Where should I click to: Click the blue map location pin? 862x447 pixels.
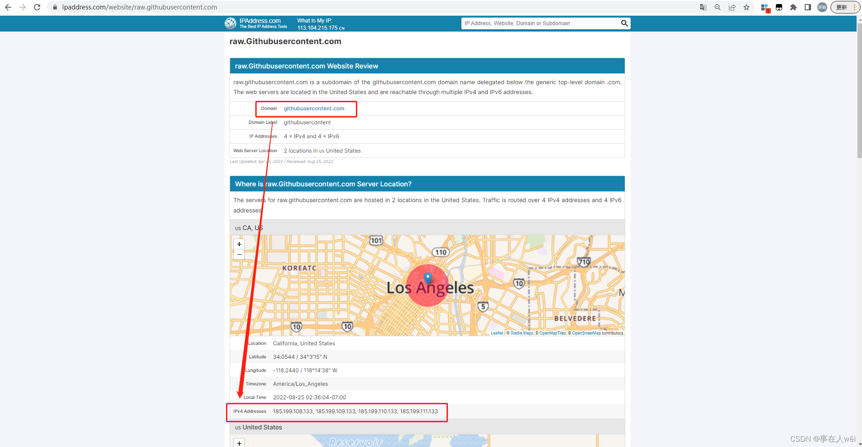coord(428,278)
